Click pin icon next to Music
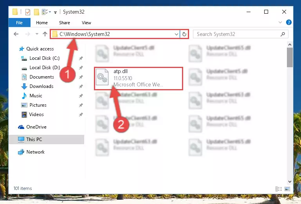Screen dimensions: 301x204 pyautogui.click(x=81, y=96)
